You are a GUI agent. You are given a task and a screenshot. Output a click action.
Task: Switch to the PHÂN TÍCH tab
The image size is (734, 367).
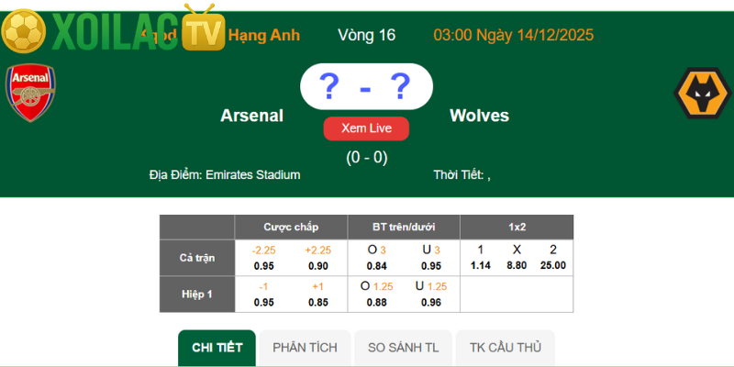pyautogui.click(x=305, y=348)
